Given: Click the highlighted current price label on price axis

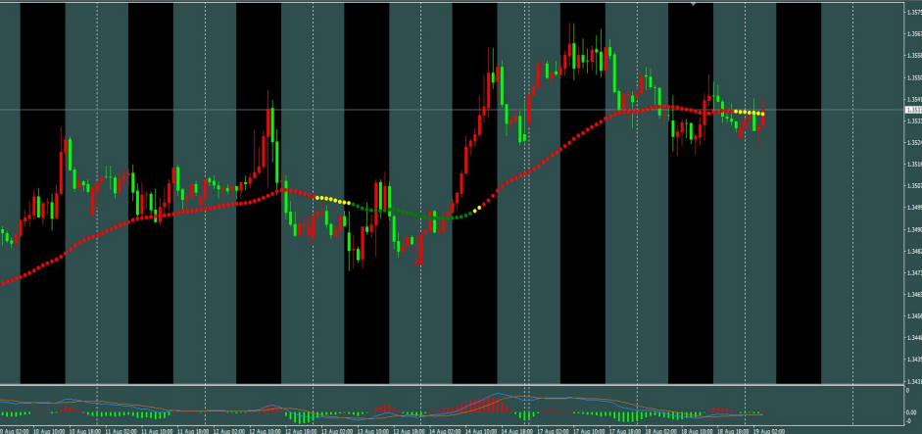Looking at the screenshot, I should (914, 110).
